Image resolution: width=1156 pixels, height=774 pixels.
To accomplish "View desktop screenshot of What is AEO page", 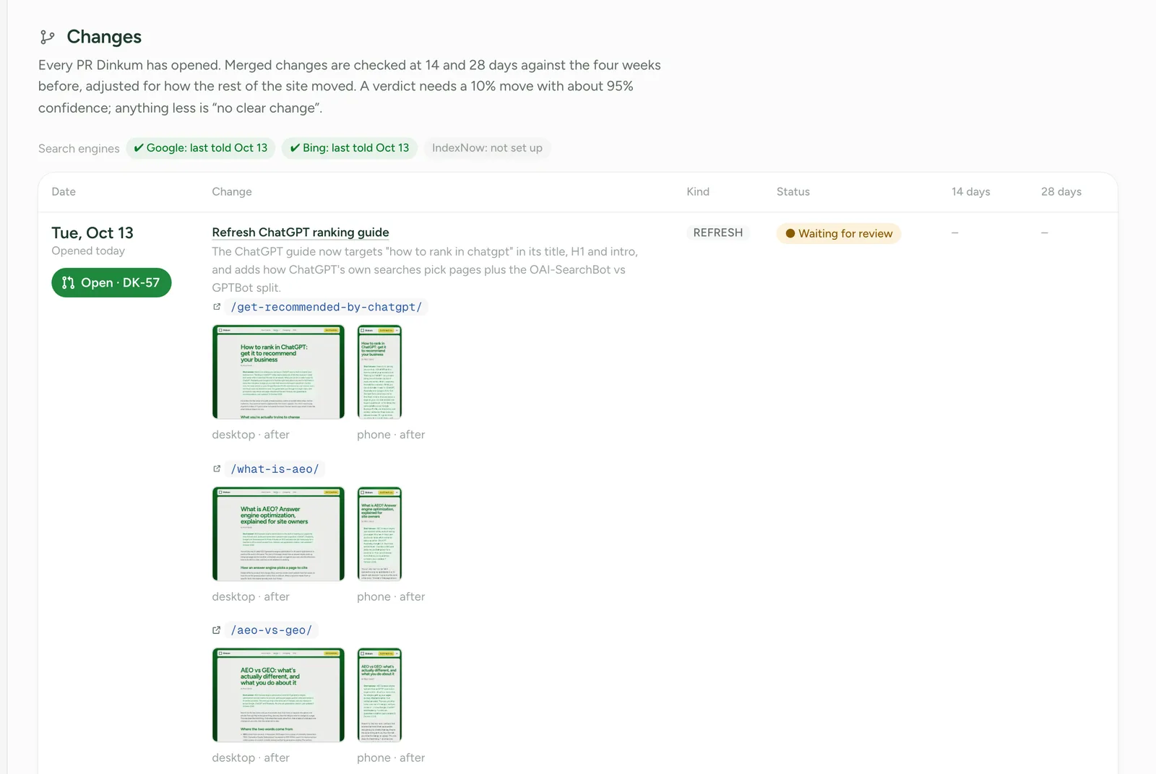I will click(x=278, y=534).
